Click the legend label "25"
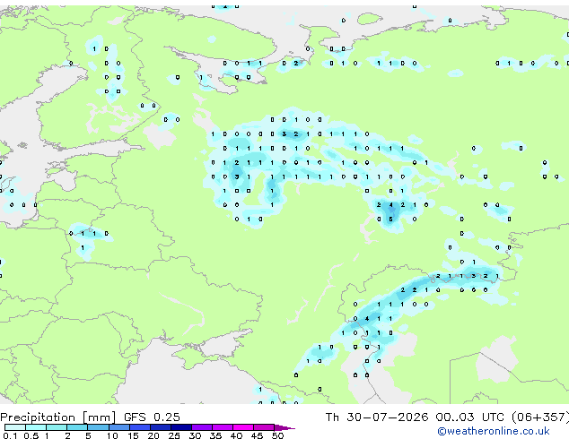Image resolution: width=569 pixels, height=439 pixels. [174, 435]
